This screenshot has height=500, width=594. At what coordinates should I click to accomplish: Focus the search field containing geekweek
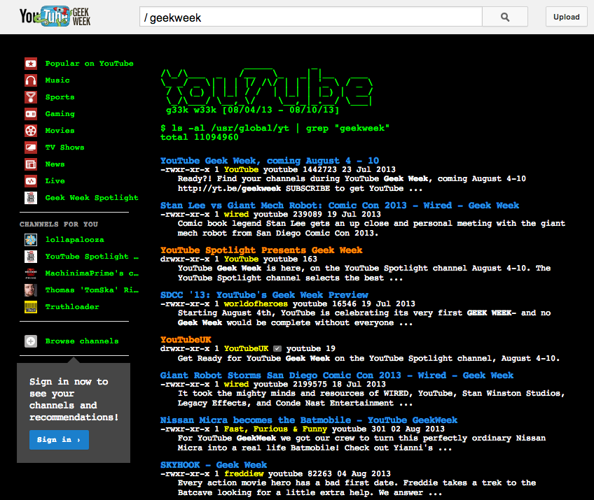(310, 17)
